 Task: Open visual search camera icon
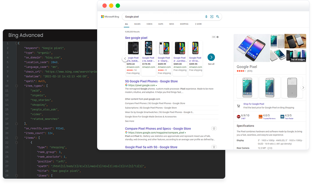pyautogui.click(x=212, y=17)
